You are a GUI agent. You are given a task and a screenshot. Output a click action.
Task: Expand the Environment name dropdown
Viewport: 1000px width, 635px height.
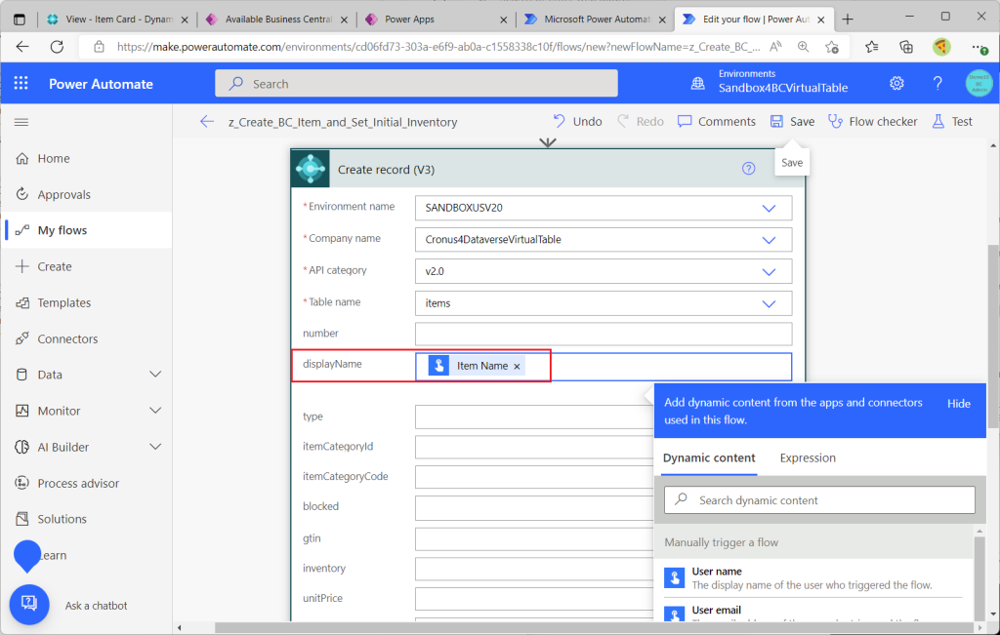(770, 209)
